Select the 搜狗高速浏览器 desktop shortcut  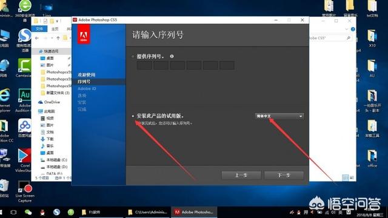tap(25, 40)
